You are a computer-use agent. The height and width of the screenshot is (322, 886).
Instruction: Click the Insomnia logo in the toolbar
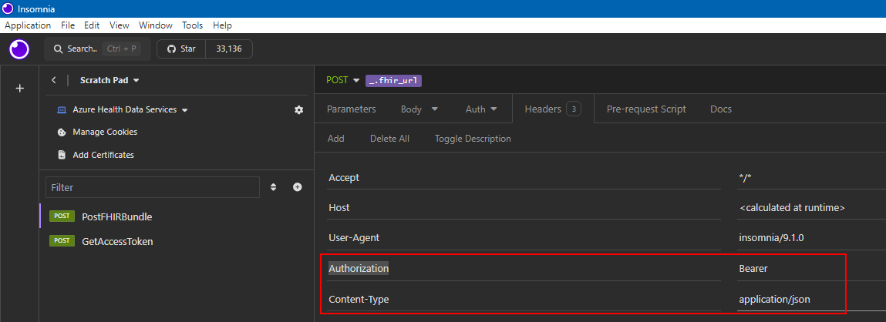click(x=19, y=49)
